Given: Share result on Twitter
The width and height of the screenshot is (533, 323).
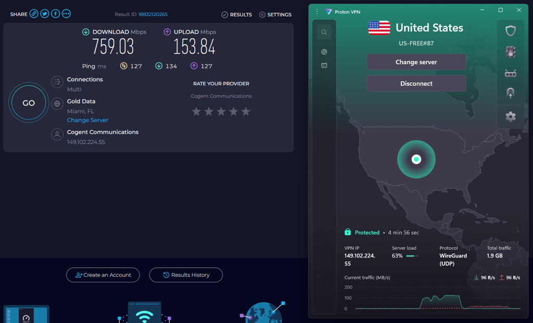Looking at the screenshot, I should [x=45, y=14].
